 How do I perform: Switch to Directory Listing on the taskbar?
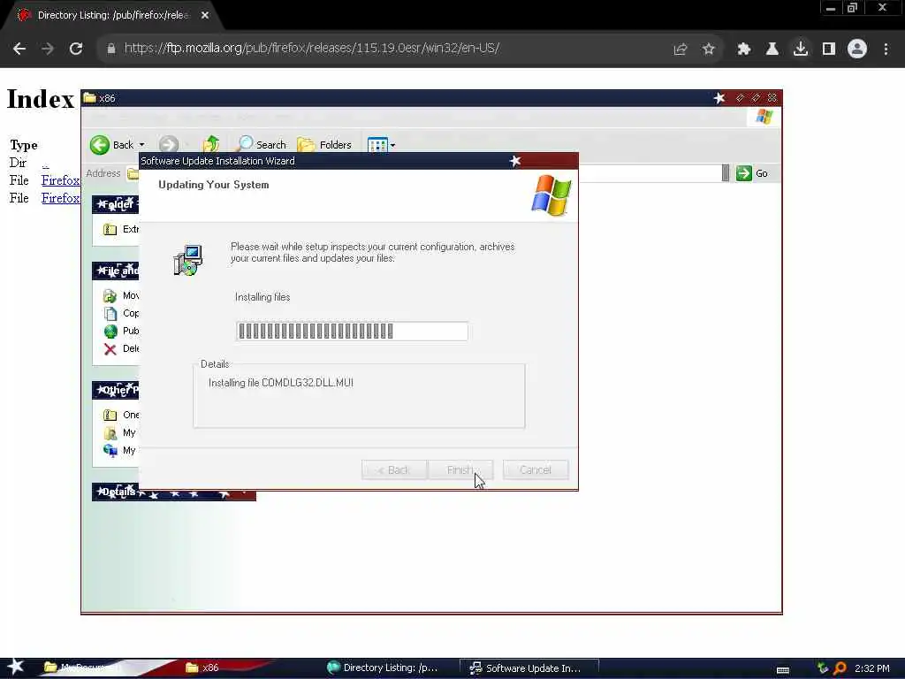point(382,668)
